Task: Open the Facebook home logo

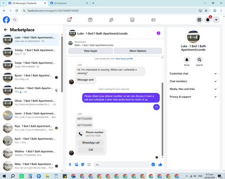Action: [x=6, y=20]
